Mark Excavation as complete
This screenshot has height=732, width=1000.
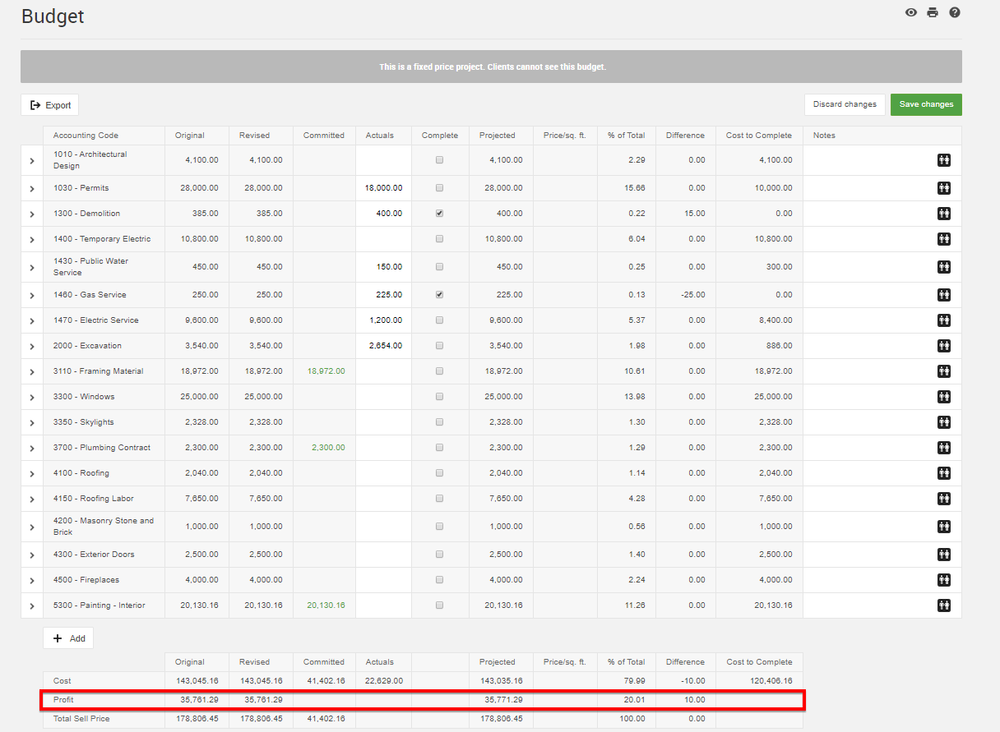coord(440,346)
